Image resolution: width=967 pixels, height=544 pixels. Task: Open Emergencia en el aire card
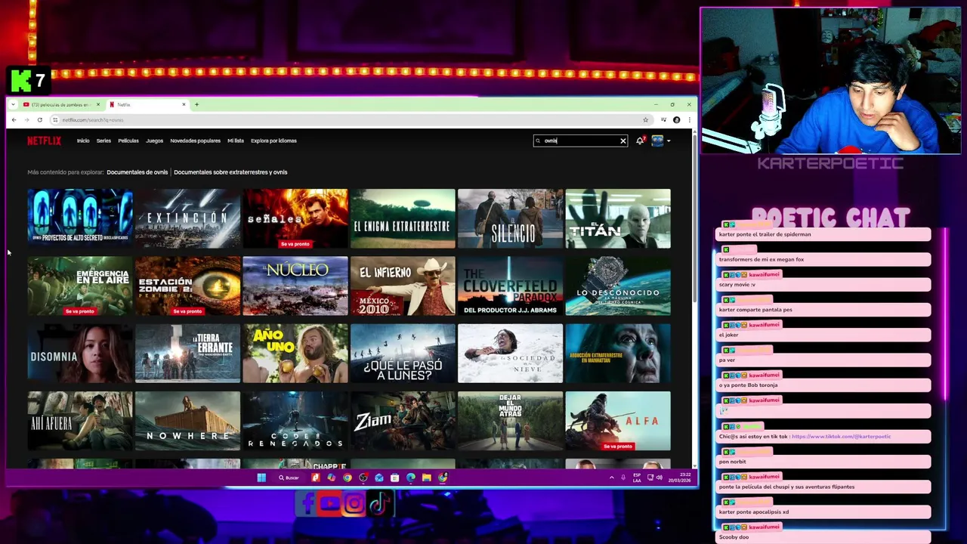pos(80,286)
